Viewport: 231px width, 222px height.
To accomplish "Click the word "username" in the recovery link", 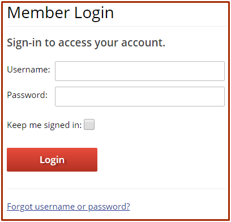I will (x=55, y=207).
